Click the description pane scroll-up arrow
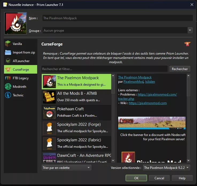 click(x=188, y=75)
